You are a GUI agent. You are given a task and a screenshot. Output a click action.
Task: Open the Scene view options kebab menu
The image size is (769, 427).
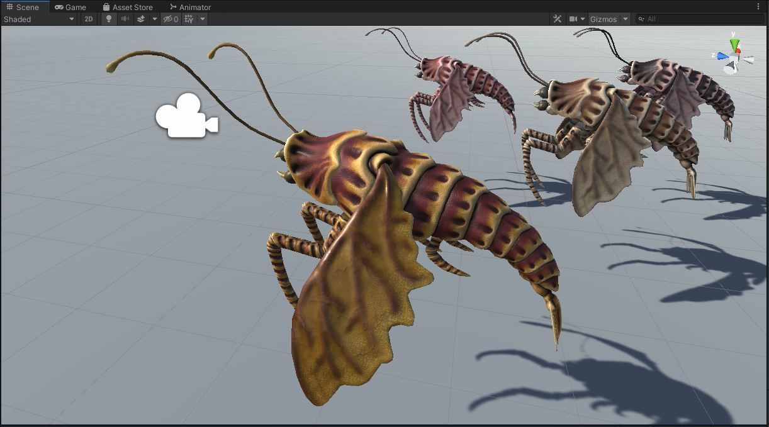tap(758, 7)
